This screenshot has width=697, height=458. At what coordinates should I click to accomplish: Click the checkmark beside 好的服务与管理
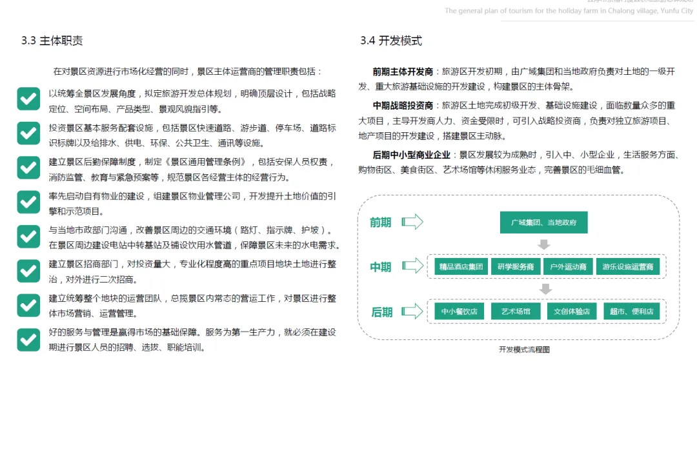coord(28,340)
